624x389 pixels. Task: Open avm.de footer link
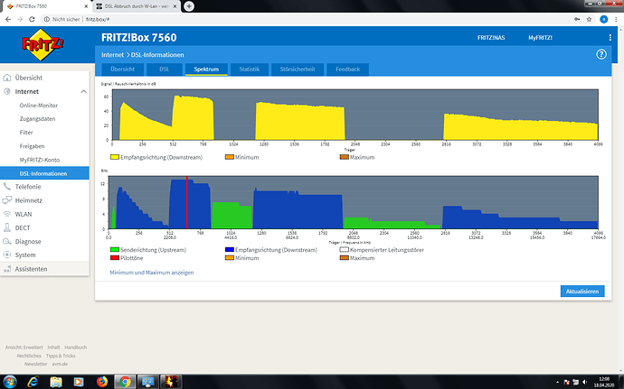[60, 364]
